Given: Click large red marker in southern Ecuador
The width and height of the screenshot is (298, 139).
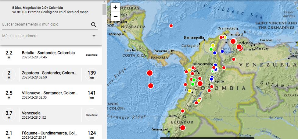Looking at the screenshot, I should pyautogui.click(x=182, y=128).
